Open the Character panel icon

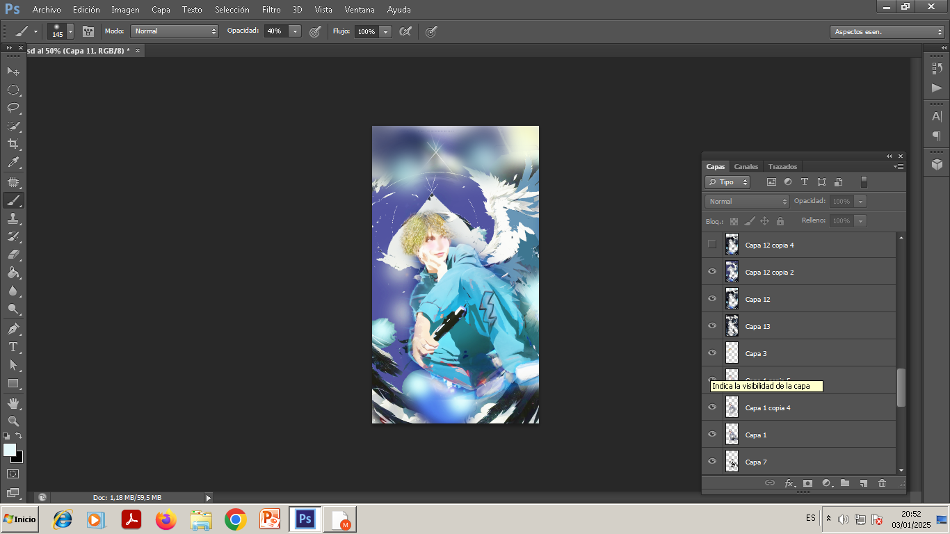(937, 116)
